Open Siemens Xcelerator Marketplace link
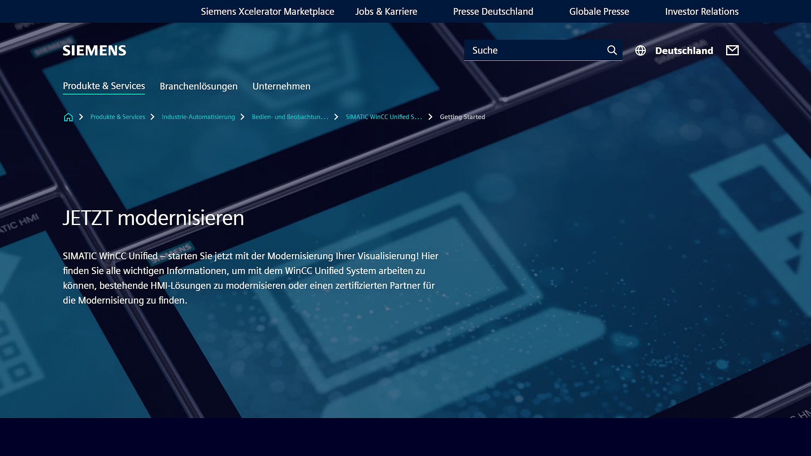This screenshot has width=811, height=456. click(267, 11)
